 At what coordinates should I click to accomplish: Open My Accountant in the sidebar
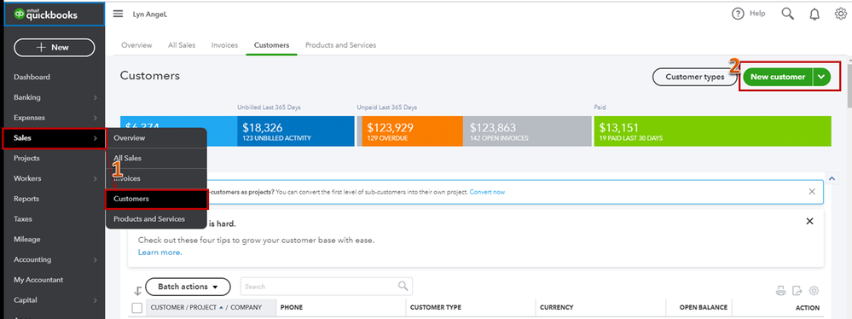coord(38,280)
